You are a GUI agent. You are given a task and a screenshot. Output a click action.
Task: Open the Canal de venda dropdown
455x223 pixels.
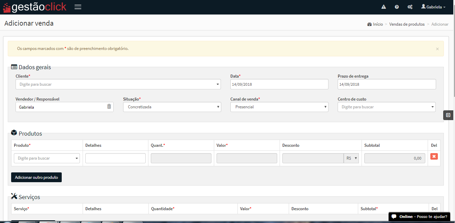tap(279, 107)
